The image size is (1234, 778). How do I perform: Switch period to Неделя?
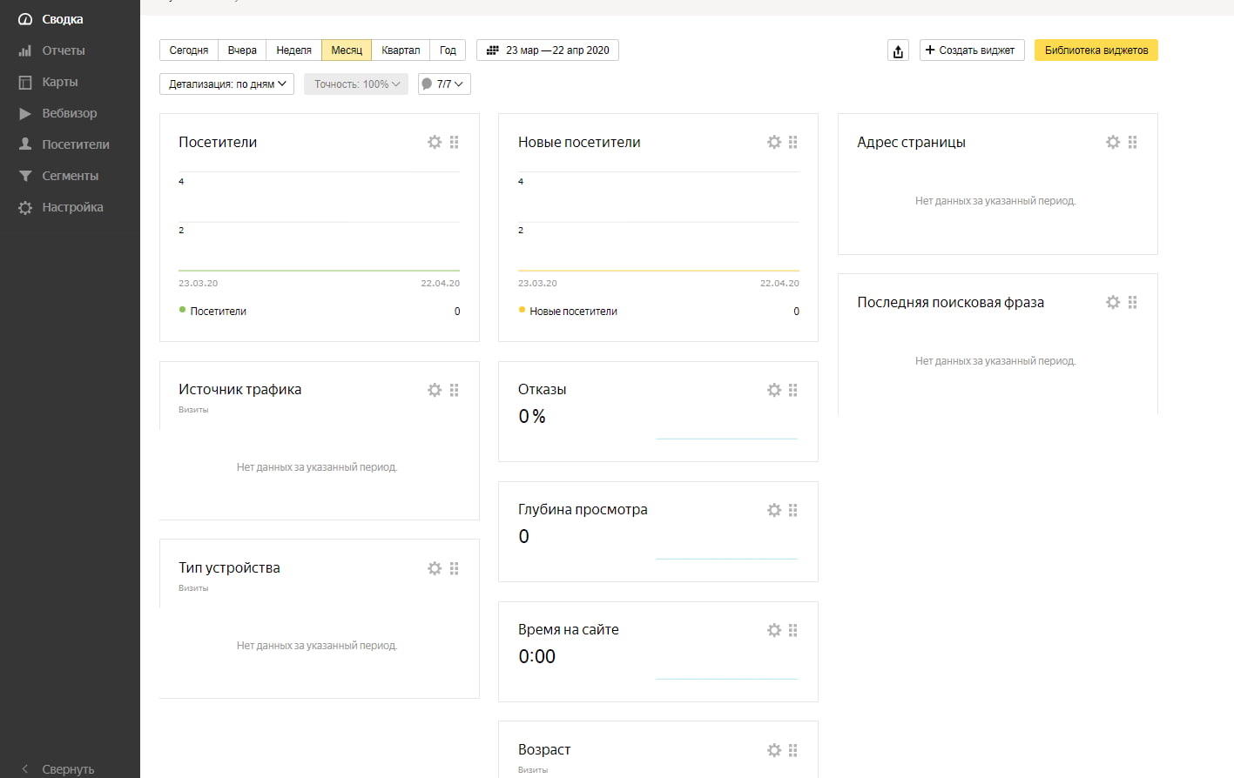click(x=293, y=50)
